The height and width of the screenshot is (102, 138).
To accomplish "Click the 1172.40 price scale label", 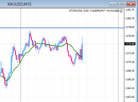I will 130,53.
